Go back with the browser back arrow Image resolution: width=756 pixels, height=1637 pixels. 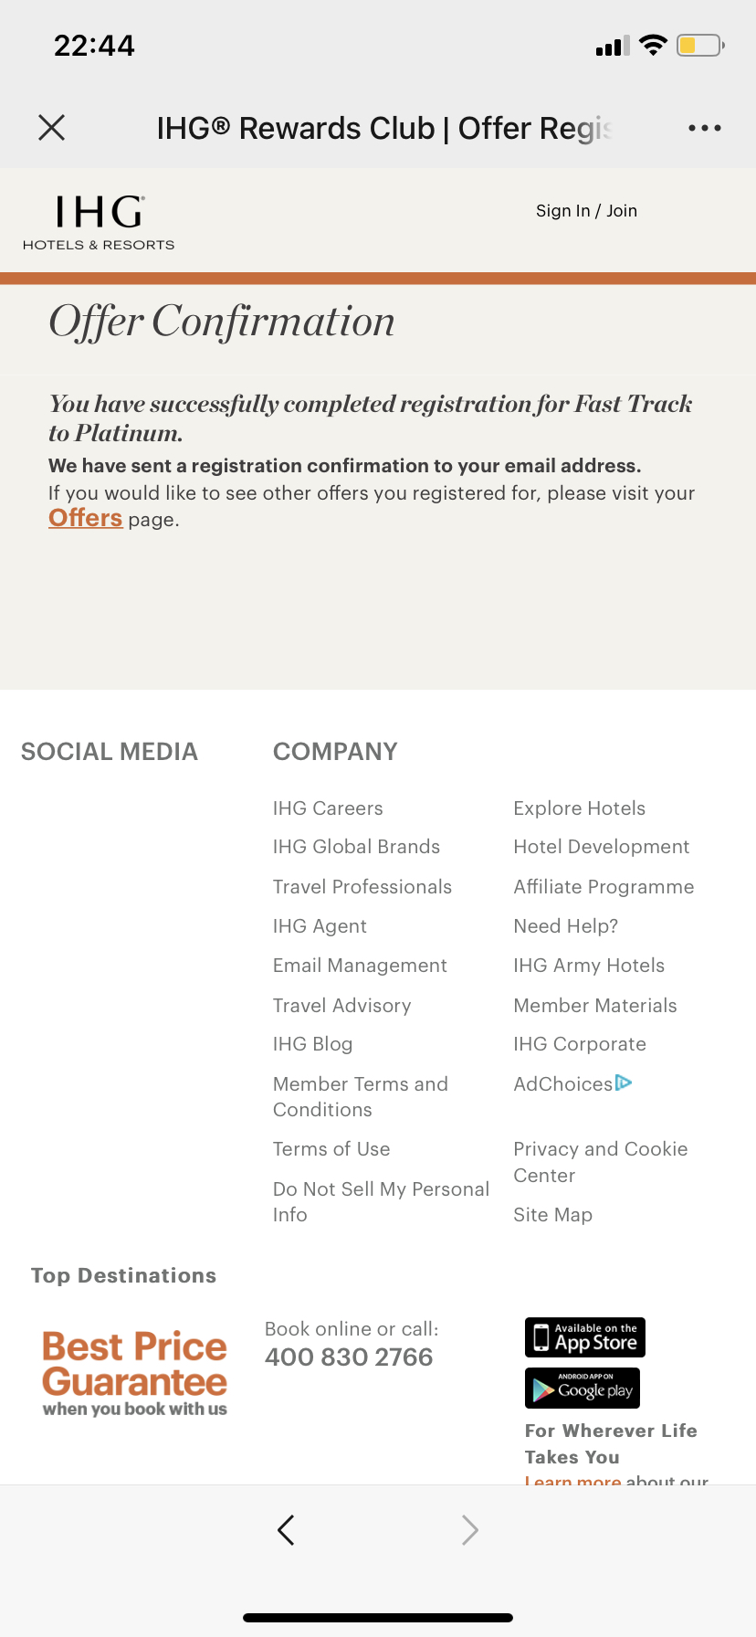[286, 1529]
